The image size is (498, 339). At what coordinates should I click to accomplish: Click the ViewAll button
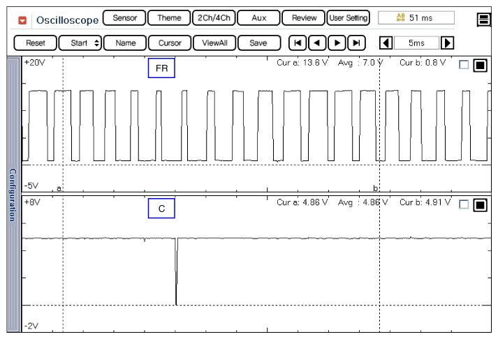[x=214, y=43]
